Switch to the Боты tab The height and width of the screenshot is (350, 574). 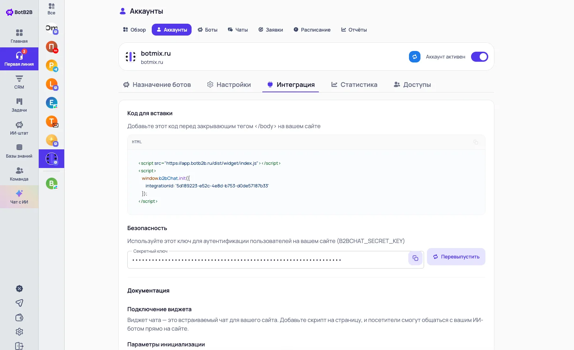208,30
